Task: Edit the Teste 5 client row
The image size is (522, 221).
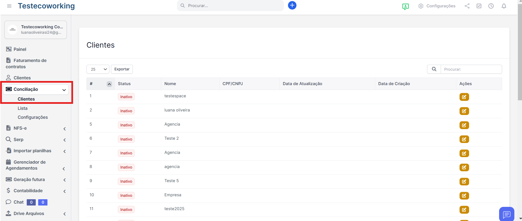Action: (464, 182)
